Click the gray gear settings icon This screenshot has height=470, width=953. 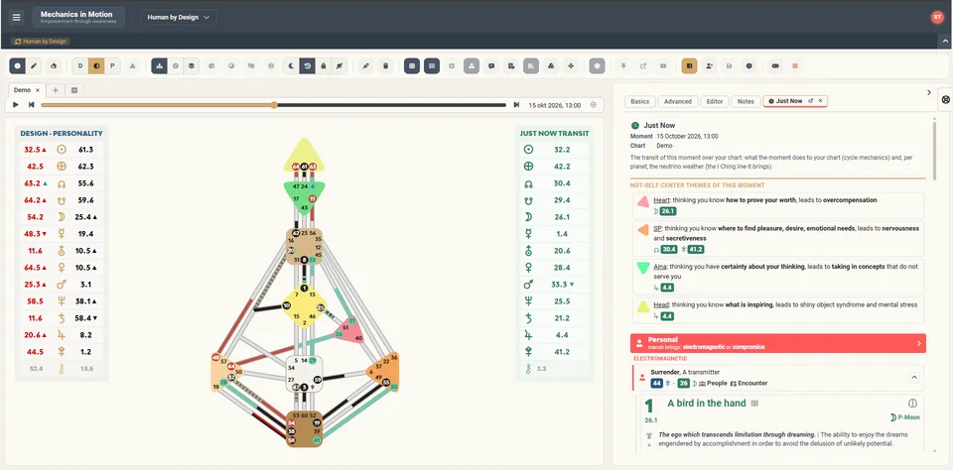pyautogui.click(x=598, y=65)
